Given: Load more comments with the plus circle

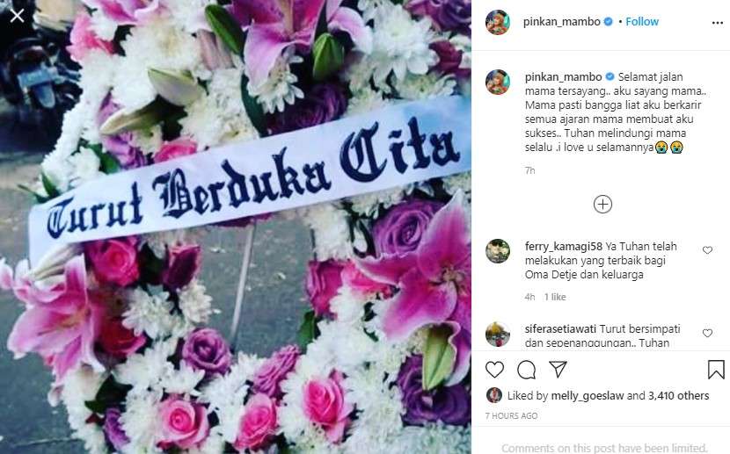Looking at the screenshot, I should [602, 205].
